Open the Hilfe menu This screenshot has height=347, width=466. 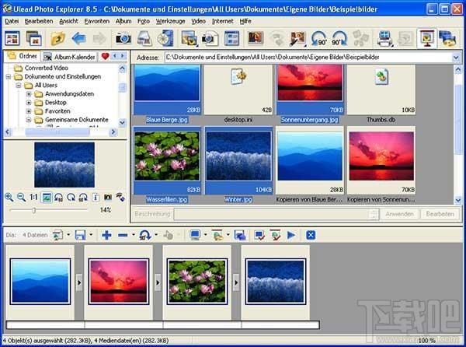click(x=245, y=21)
